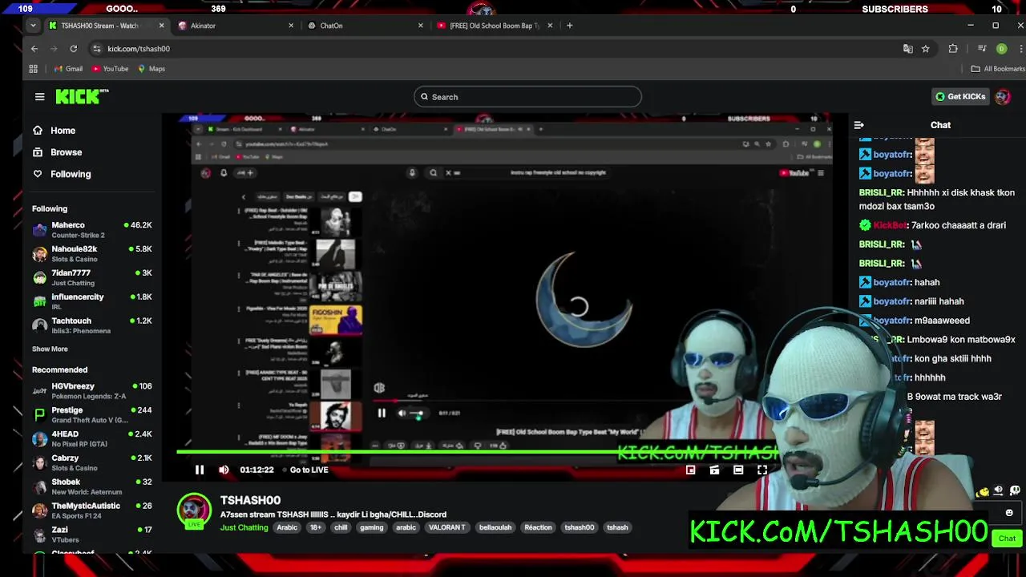Open recommended channel 4HEAD
Screen dimensions: 1026x577
pos(92,439)
